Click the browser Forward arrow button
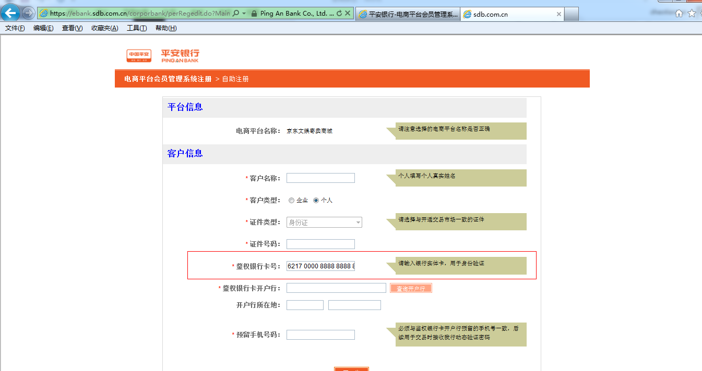Viewport: 702px width, 371px height. (x=28, y=14)
